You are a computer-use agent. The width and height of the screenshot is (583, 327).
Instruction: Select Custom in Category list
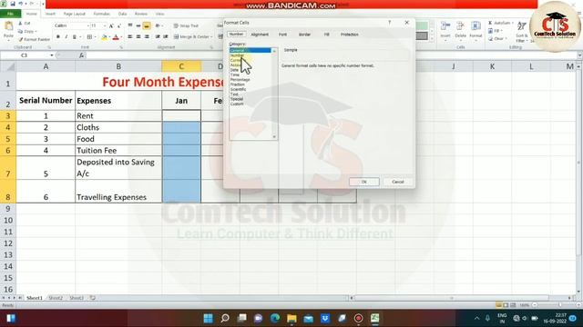[237, 104]
